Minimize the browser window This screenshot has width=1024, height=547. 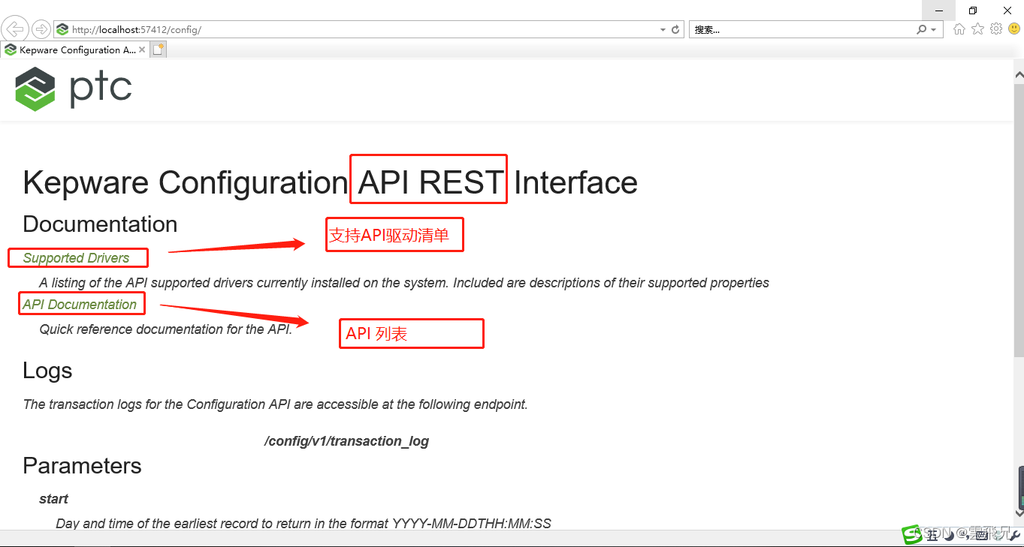click(939, 10)
